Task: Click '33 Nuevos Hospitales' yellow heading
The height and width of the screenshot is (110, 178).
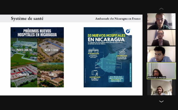Action: point(106,35)
